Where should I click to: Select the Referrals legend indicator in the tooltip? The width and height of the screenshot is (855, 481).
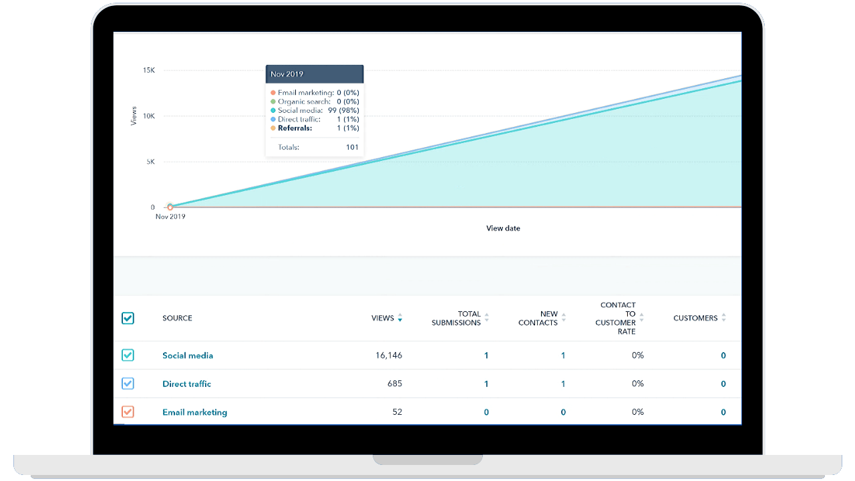coord(272,128)
